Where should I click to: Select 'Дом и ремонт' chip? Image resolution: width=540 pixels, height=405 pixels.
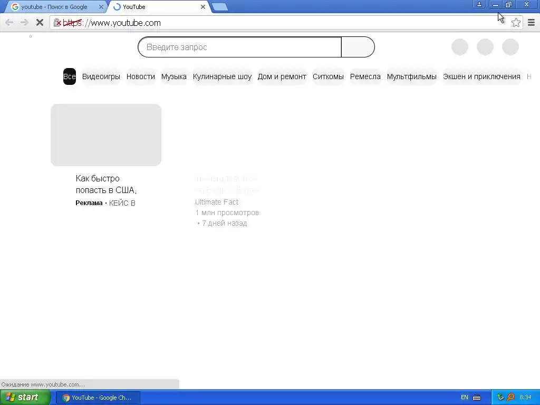tap(282, 76)
